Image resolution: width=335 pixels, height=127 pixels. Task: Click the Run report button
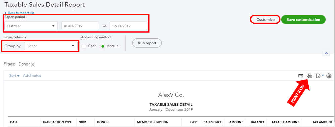147,43
